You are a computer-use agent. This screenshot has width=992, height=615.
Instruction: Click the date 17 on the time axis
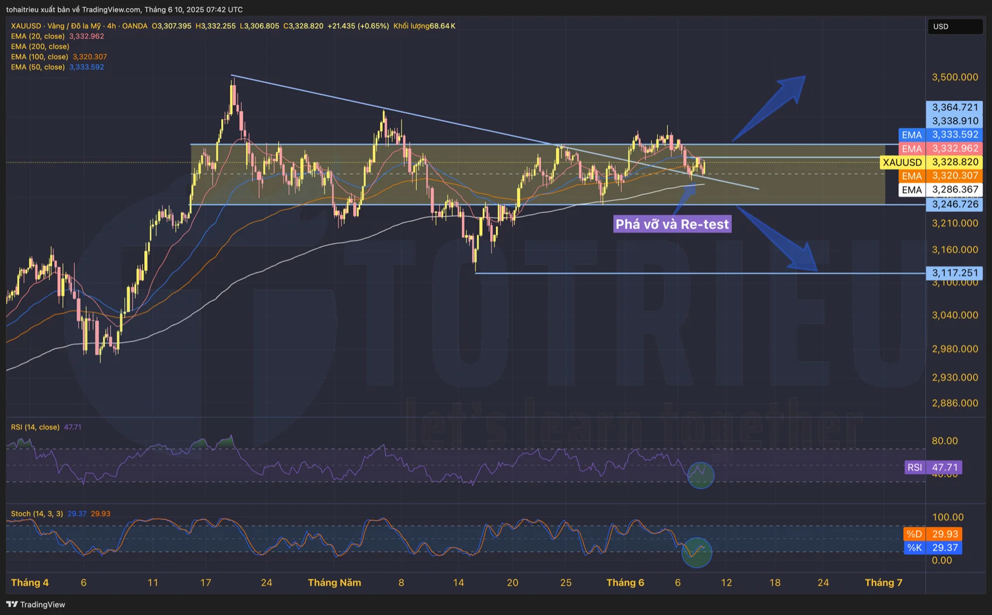205,582
